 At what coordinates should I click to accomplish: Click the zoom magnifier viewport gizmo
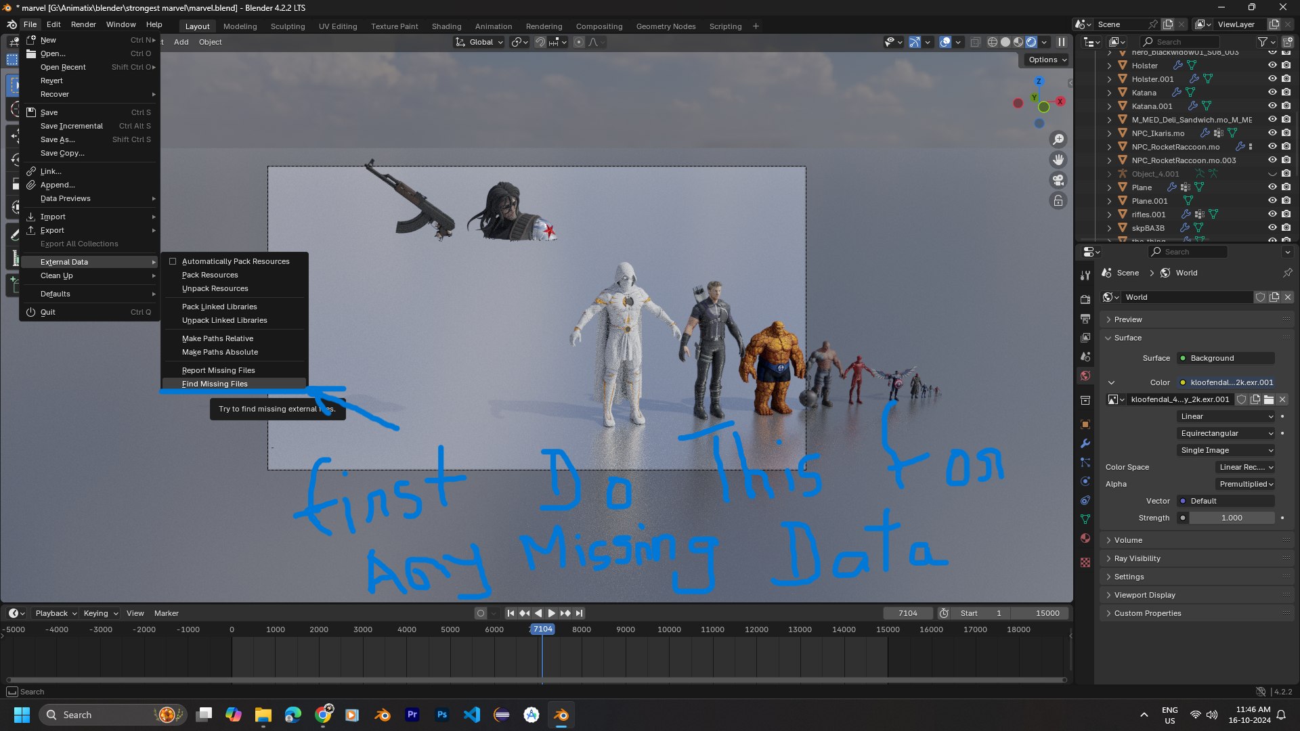pos(1058,139)
